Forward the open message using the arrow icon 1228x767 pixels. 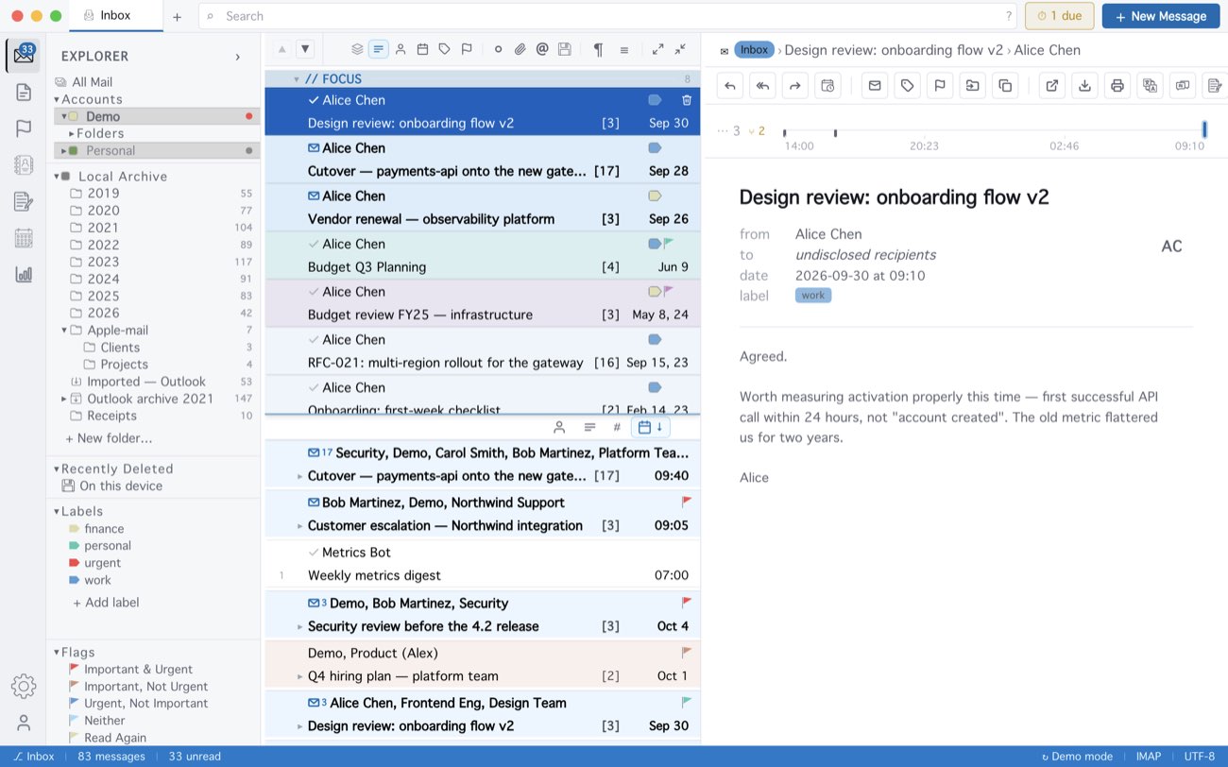coord(795,86)
